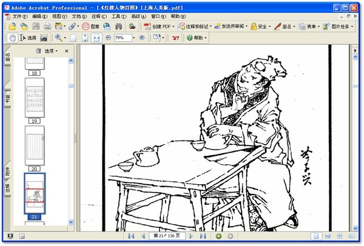Open the 文档 menu

79,16
